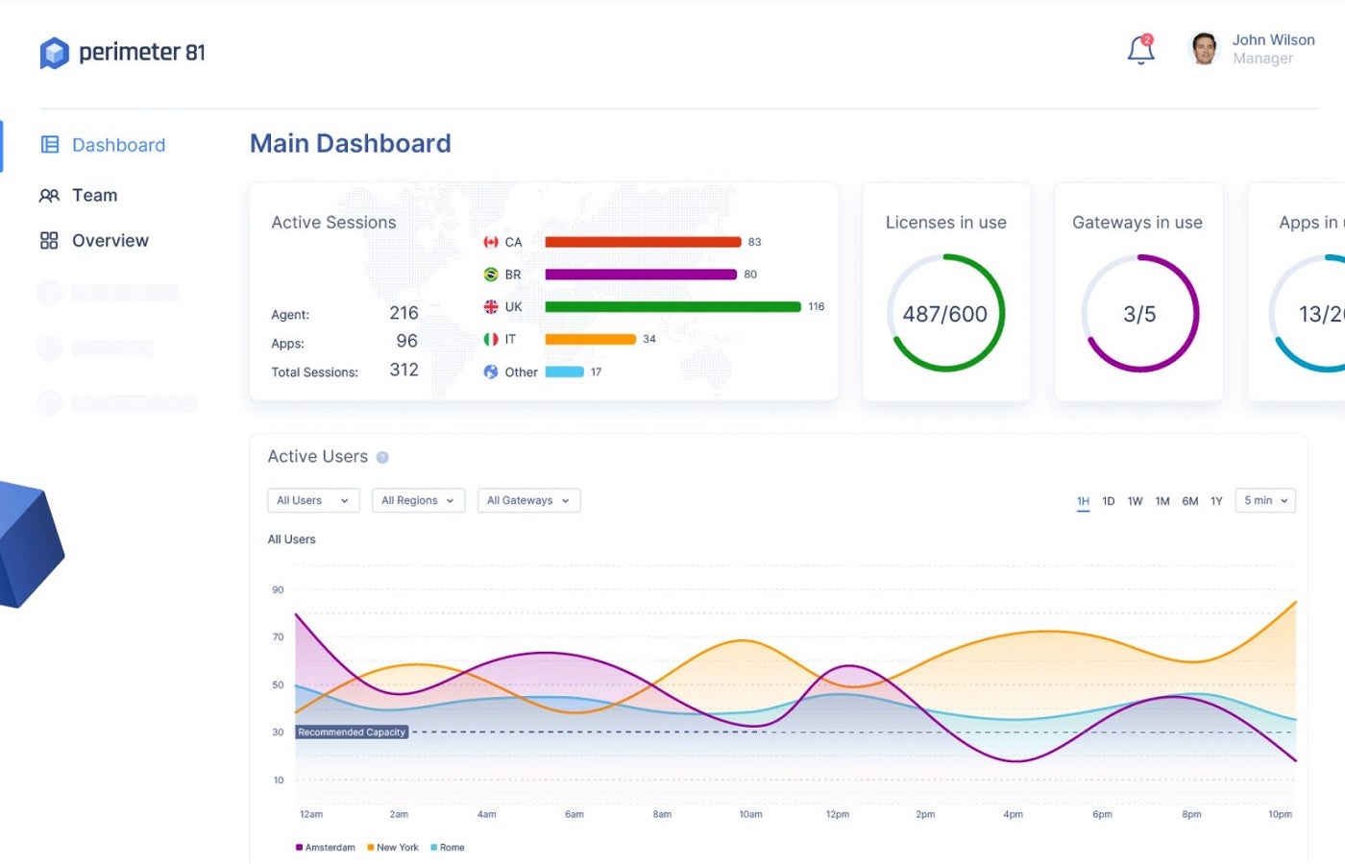
Task: Click the BR purple session bar
Action: [641, 275]
